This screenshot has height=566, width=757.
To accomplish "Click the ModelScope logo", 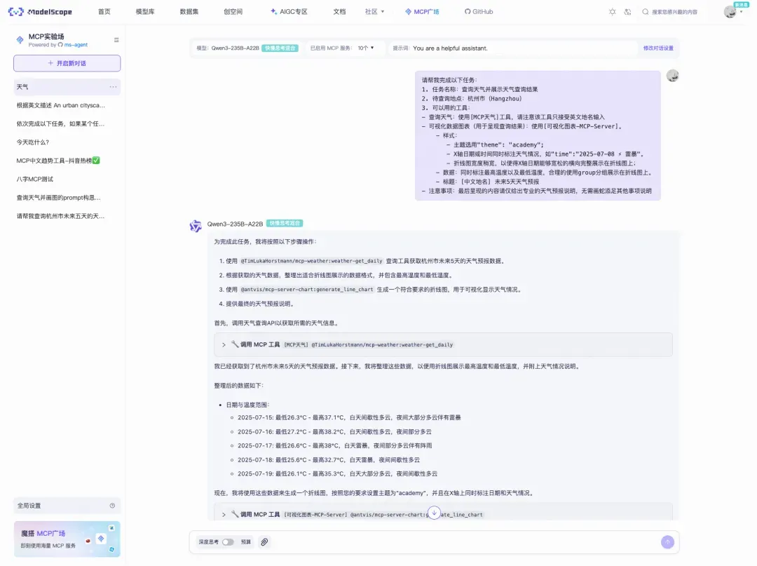I will (x=40, y=12).
